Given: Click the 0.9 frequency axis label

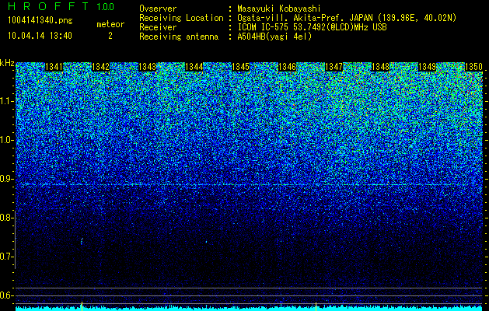Looking at the screenshot, I should (6, 179).
